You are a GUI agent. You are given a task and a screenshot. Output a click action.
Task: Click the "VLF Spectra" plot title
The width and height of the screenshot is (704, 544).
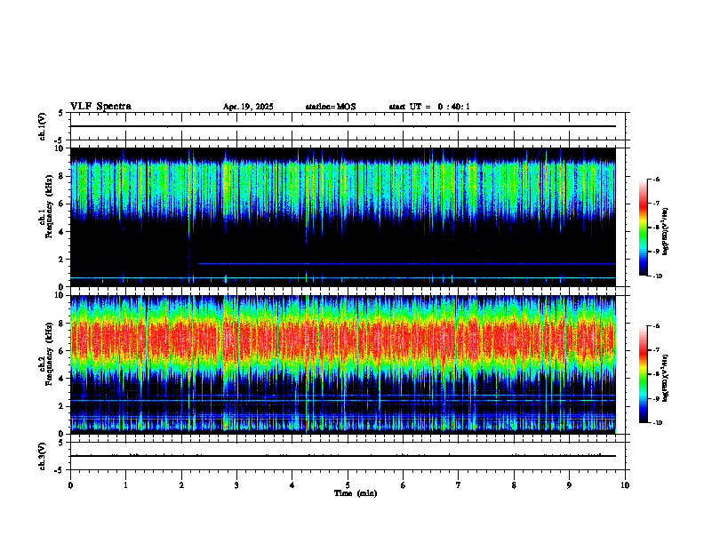100,107
